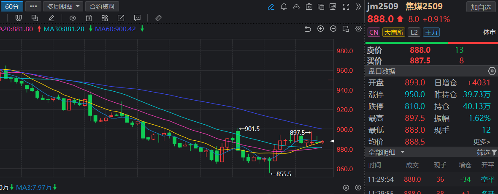Select the 60分 period button

pyautogui.click(x=12, y=6)
